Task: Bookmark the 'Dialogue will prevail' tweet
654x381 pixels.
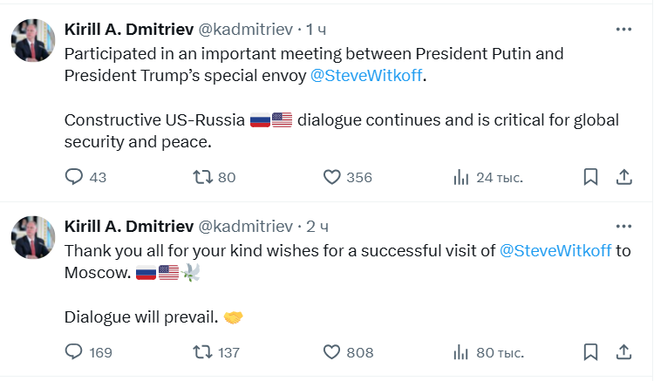Action: pos(590,352)
